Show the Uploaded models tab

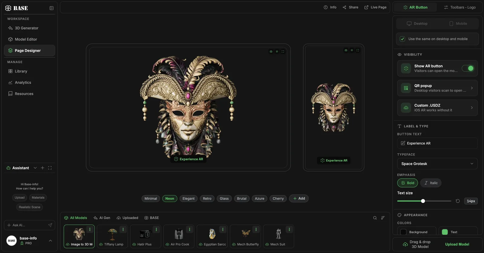[x=127, y=218]
